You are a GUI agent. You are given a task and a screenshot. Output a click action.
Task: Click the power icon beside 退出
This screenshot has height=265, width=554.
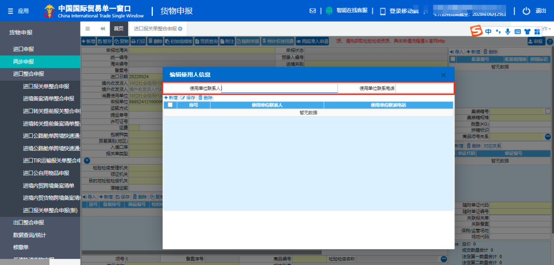(x=526, y=11)
